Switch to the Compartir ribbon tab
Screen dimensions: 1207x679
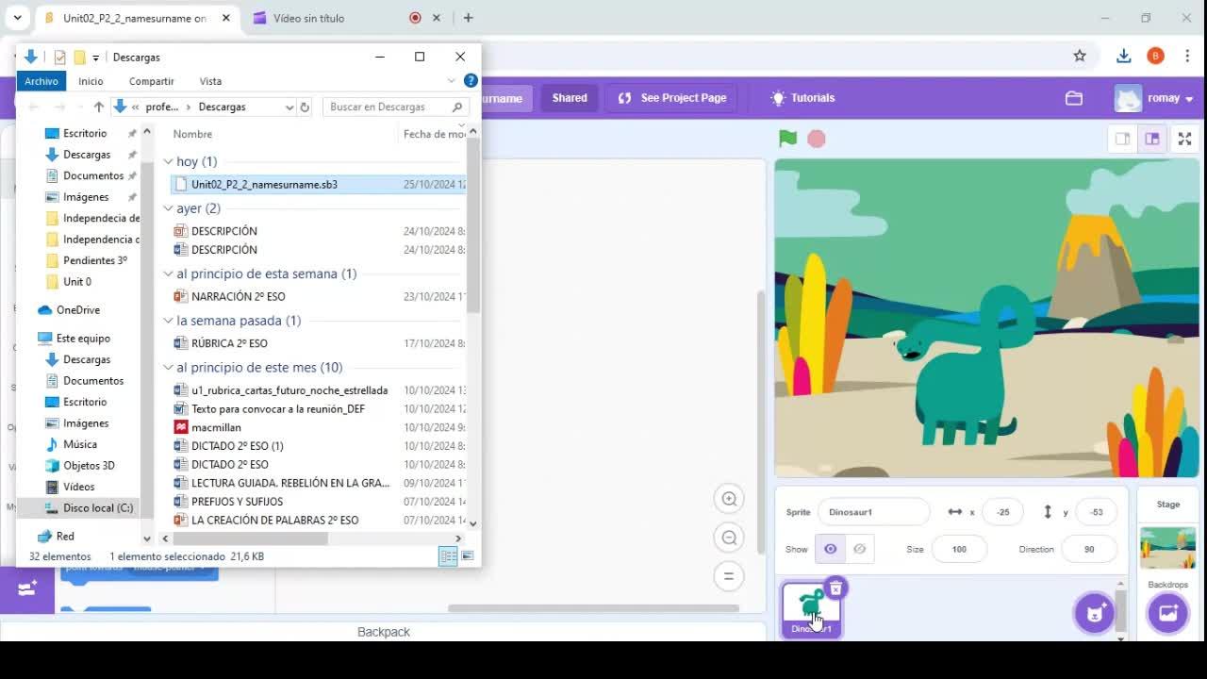[x=152, y=81]
